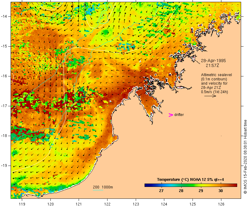The width and height of the screenshot is (249, 207).
Task: Click the magenta drifter marker symbol
Action: pyautogui.click(x=171, y=115)
